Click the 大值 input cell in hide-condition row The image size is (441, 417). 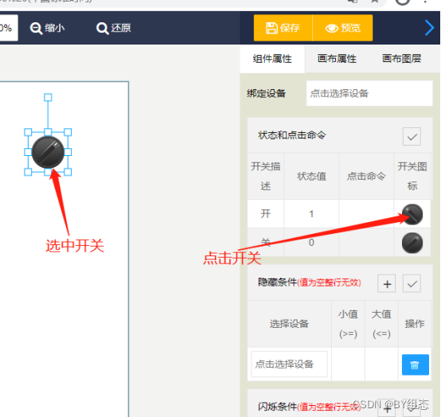click(381, 364)
